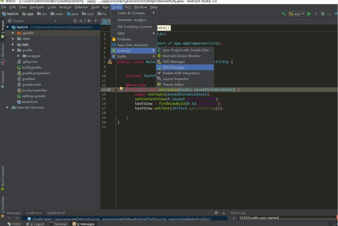Open Build Variants side panel
The image size is (338, 226).
click(x=3, y=178)
